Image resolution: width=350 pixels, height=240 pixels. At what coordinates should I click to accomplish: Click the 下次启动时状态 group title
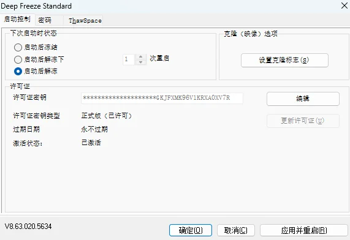pos(34,33)
